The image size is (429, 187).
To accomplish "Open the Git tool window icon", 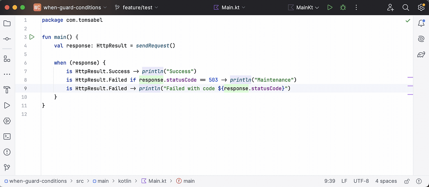I will click(x=7, y=167).
